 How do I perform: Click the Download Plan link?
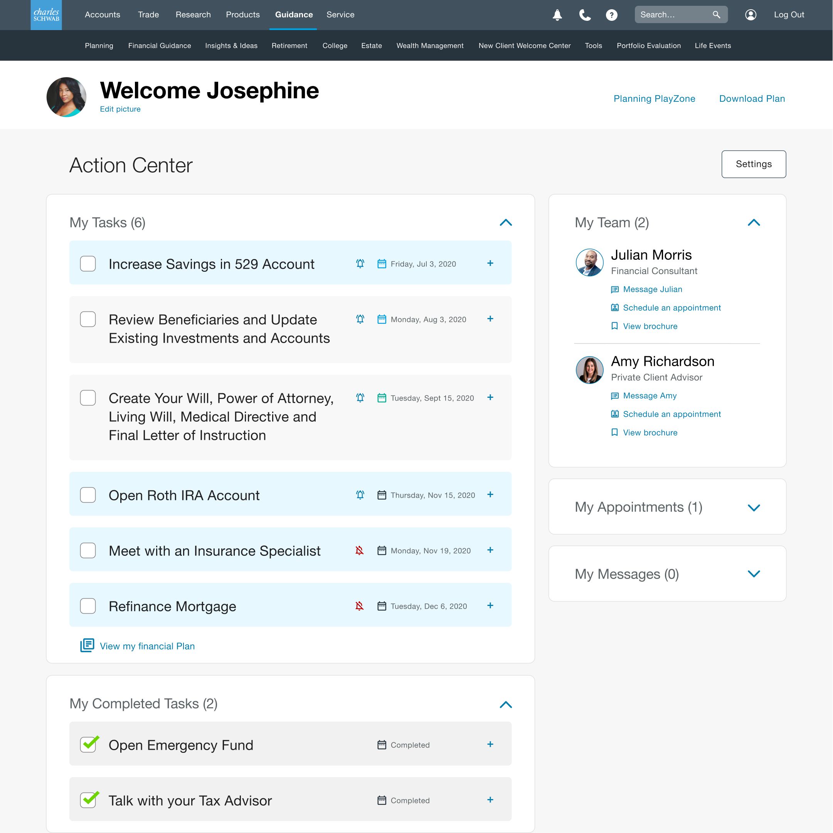752,99
